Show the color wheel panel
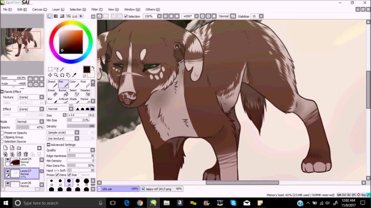 click(x=50, y=16)
